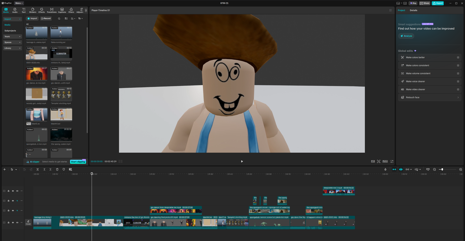Record voiceover with the microphone icon
This screenshot has width=465, height=241.
385,169
